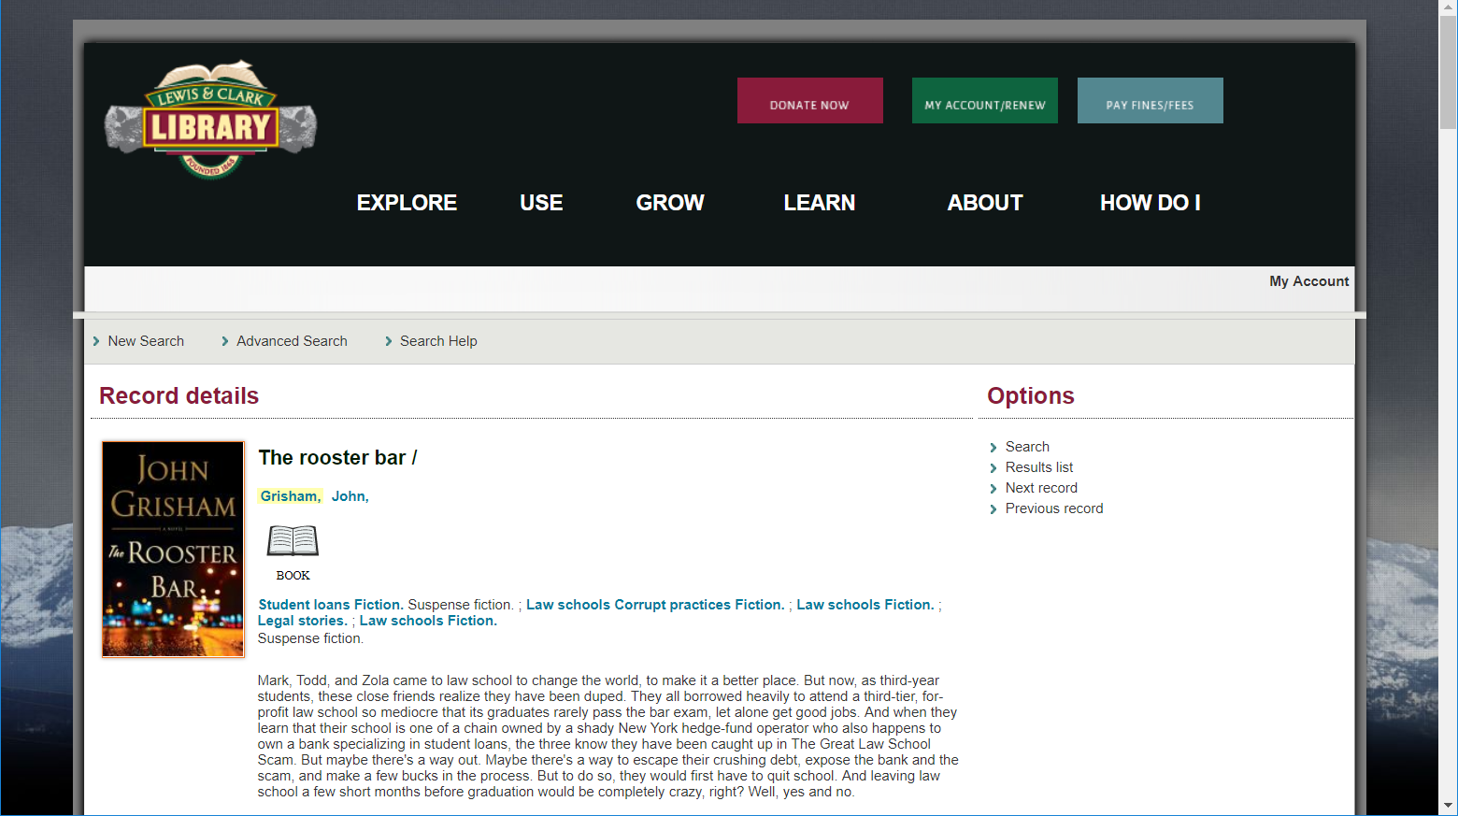Image resolution: width=1458 pixels, height=816 pixels.
Task: Open the LEARN menu
Action: point(820,203)
